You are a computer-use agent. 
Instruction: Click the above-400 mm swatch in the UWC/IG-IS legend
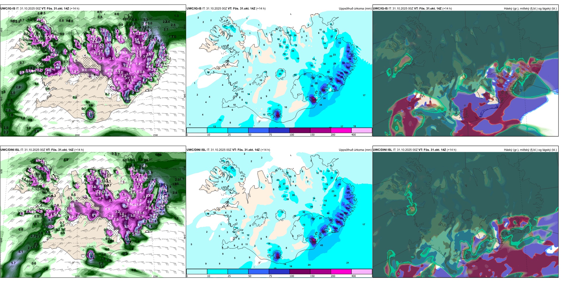click(x=362, y=130)
